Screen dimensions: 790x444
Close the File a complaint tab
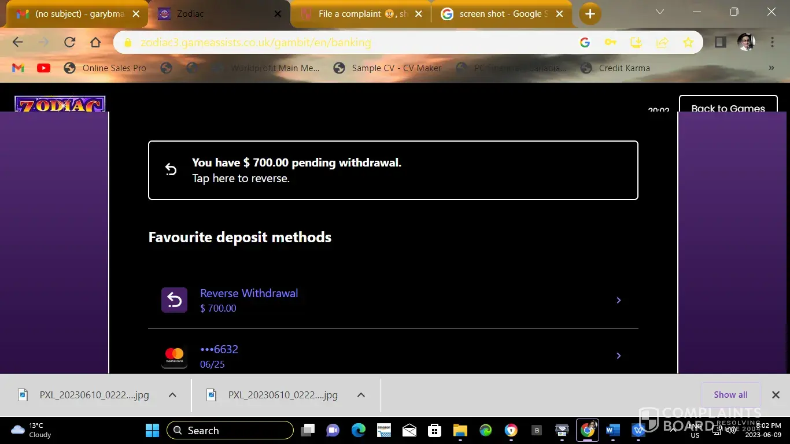point(419,14)
